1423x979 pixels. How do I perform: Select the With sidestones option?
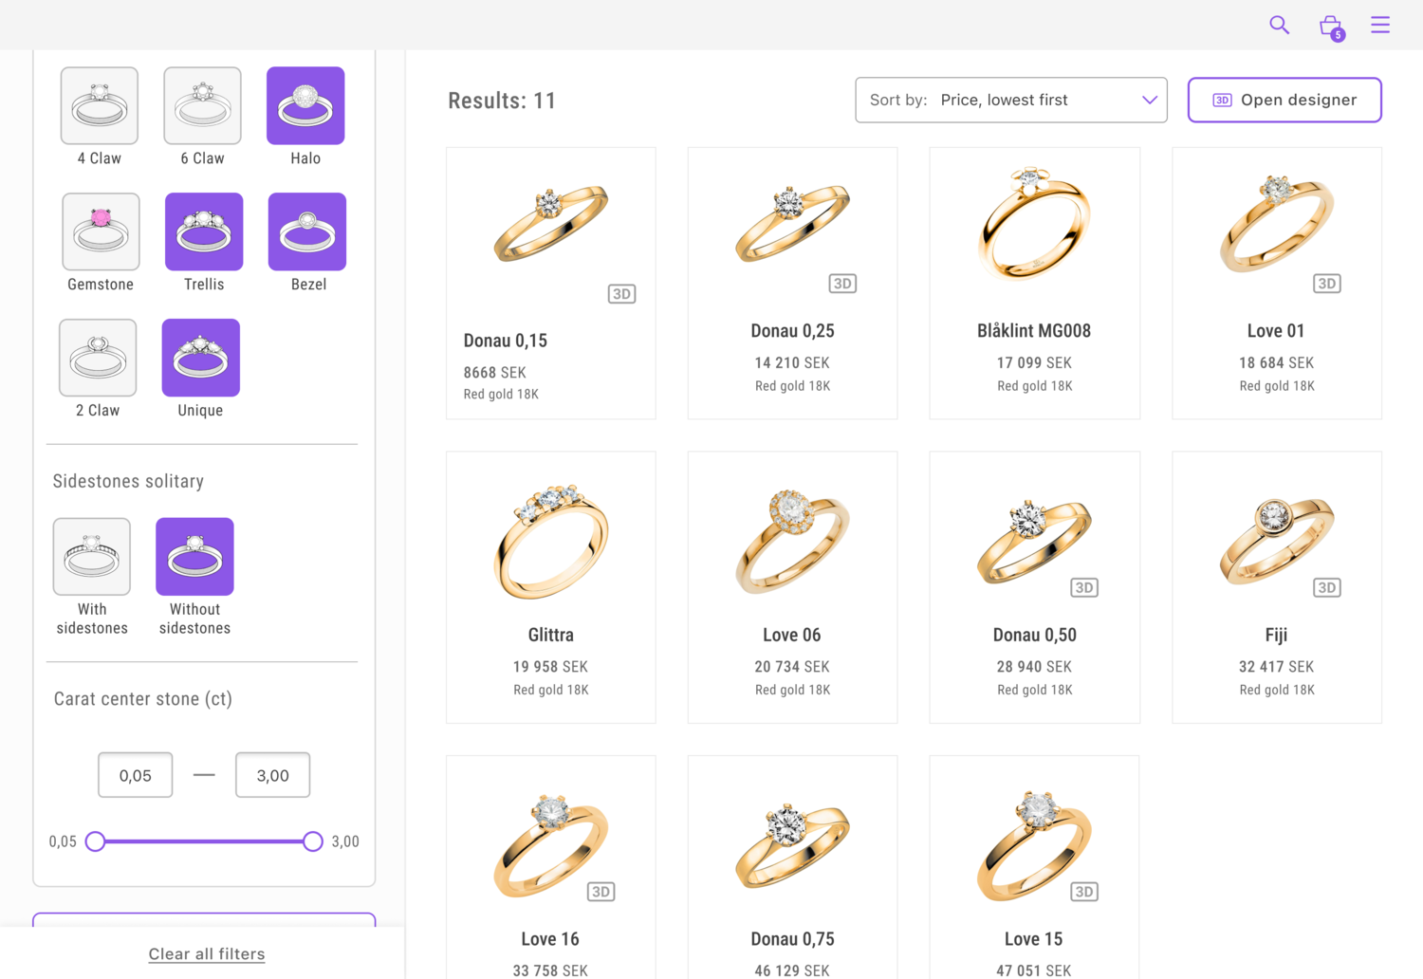point(92,556)
